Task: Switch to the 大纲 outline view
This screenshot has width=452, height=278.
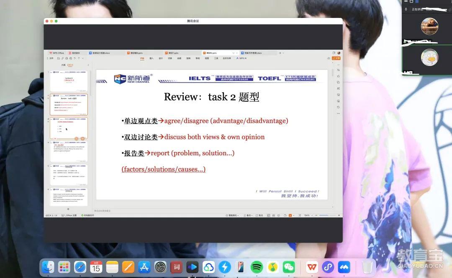Action: pos(63,65)
